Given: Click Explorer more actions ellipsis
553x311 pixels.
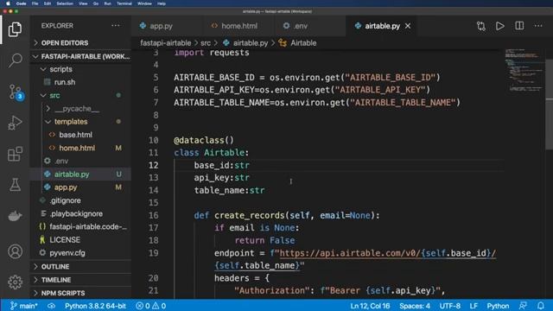Looking at the screenshot, I should pyautogui.click(x=115, y=26).
